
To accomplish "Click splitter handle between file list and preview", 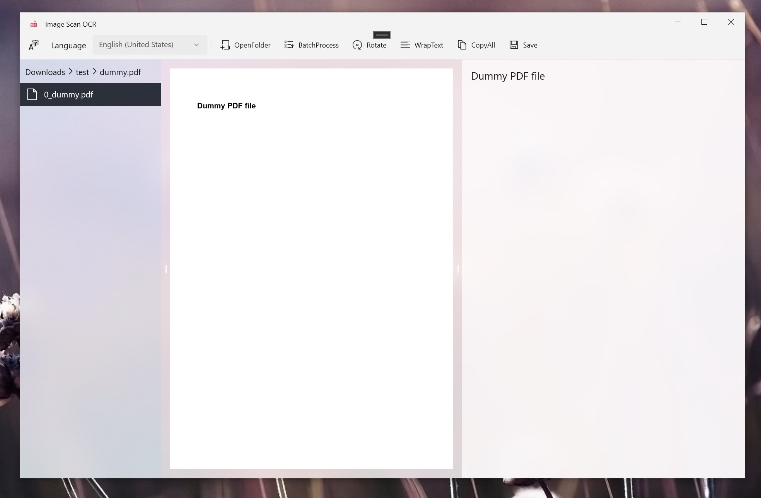I will coord(166,269).
